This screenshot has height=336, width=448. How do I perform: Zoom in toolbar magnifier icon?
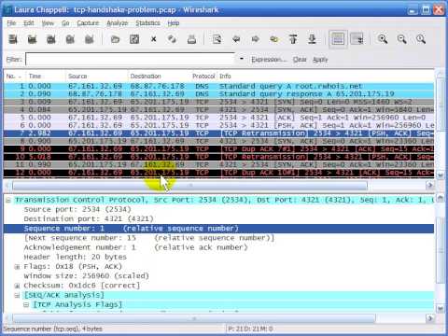pyautogui.click(x=383, y=39)
